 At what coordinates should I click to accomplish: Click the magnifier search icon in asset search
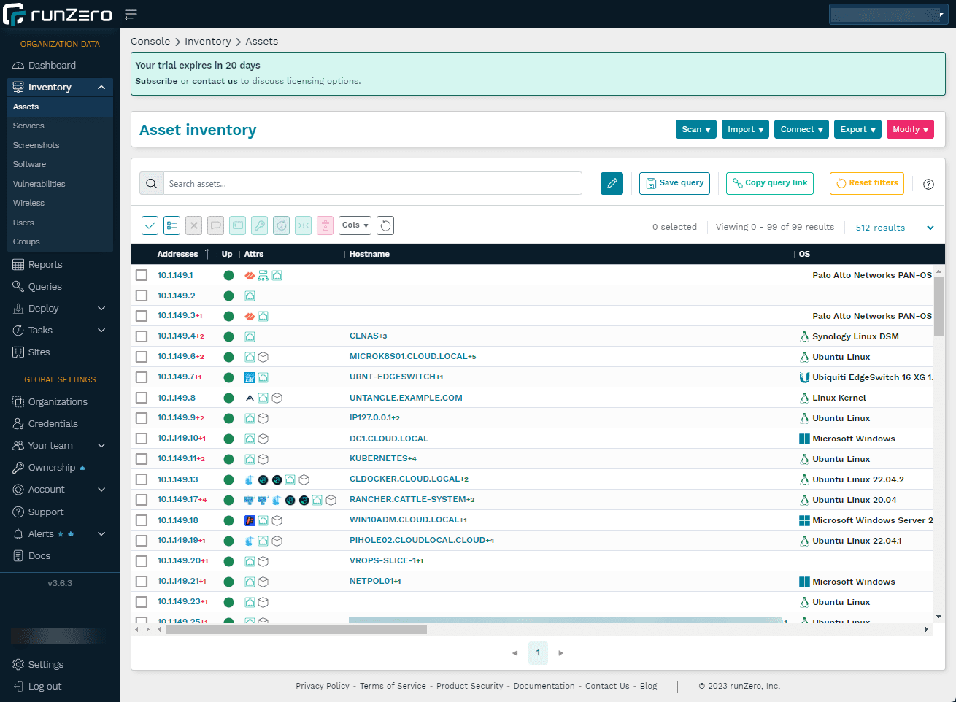[x=152, y=184]
